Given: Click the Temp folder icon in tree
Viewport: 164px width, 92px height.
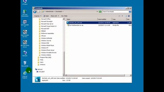Looking at the screenshot, I should click(x=38, y=60).
